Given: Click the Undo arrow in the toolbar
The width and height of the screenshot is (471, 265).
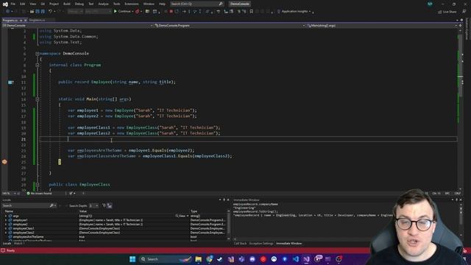Looking at the screenshot, I should pyautogui.click(x=50, y=12).
